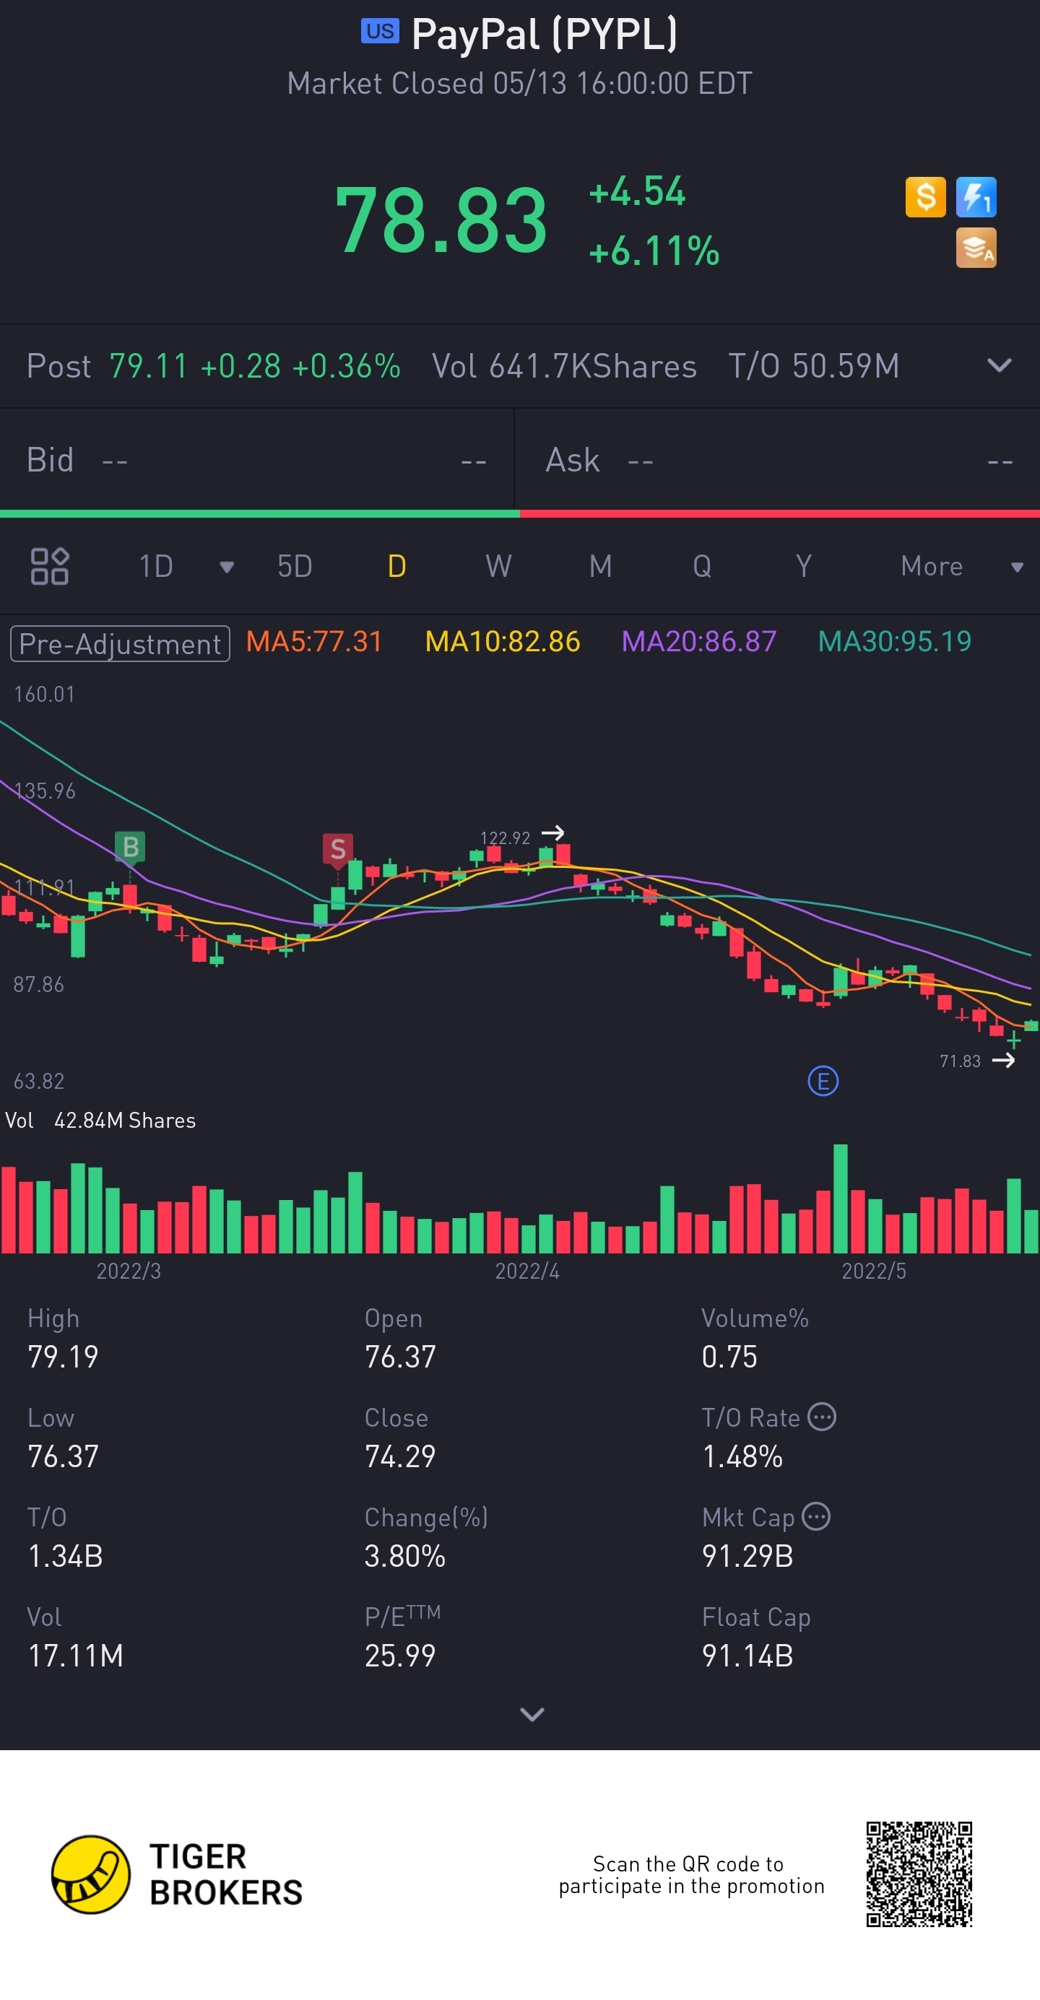
Task: Collapse the stock statistics panel chevron
Action: pyautogui.click(x=532, y=1713)
